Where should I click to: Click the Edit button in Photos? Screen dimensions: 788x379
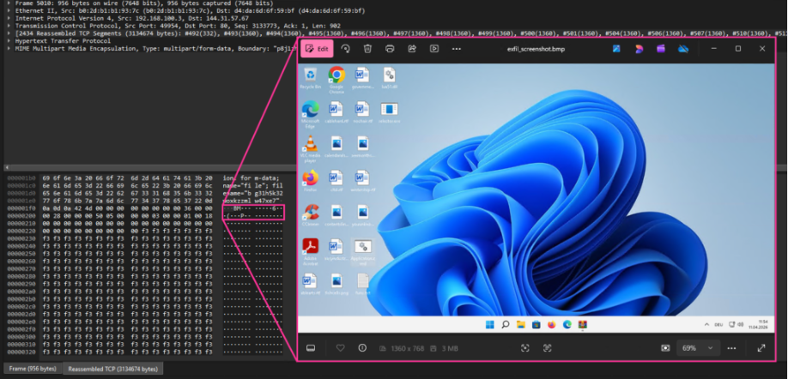[318, 49]
